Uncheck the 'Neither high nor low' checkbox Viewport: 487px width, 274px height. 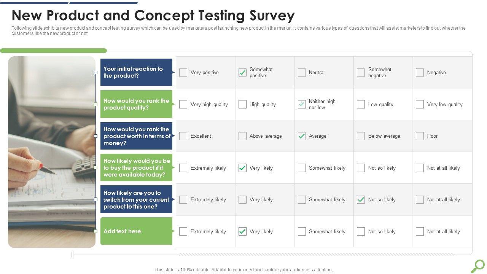(x=302, y=104)
